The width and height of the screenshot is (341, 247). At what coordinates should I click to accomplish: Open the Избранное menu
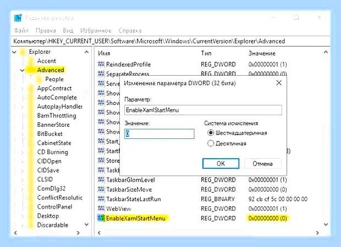click(96, 30)
